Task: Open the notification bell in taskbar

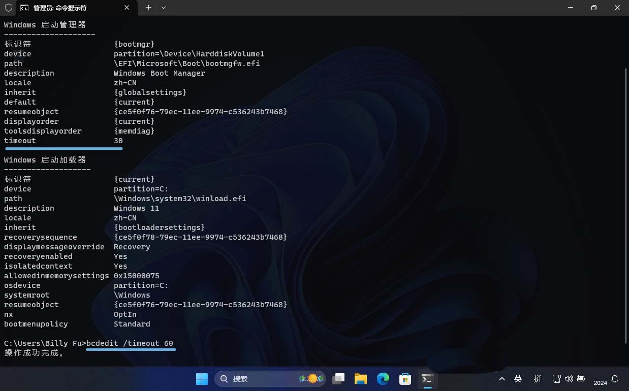Action: [x=615, y=379]
